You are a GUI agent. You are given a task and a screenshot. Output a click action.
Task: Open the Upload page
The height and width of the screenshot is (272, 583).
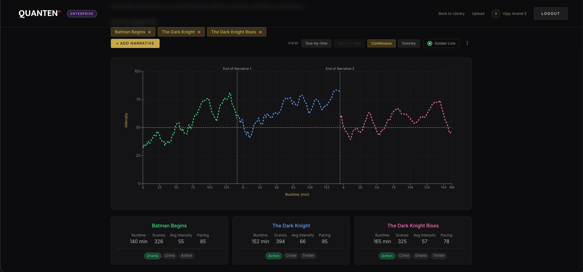point(478,14)
